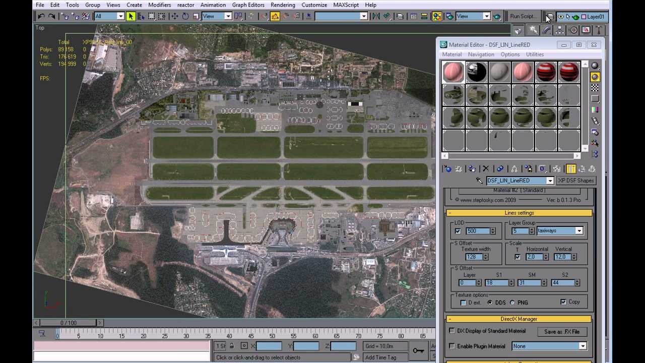The height and width of the screenshot is (363, 645).
Task: Select the DDS radio button
Action: point(490,302)
